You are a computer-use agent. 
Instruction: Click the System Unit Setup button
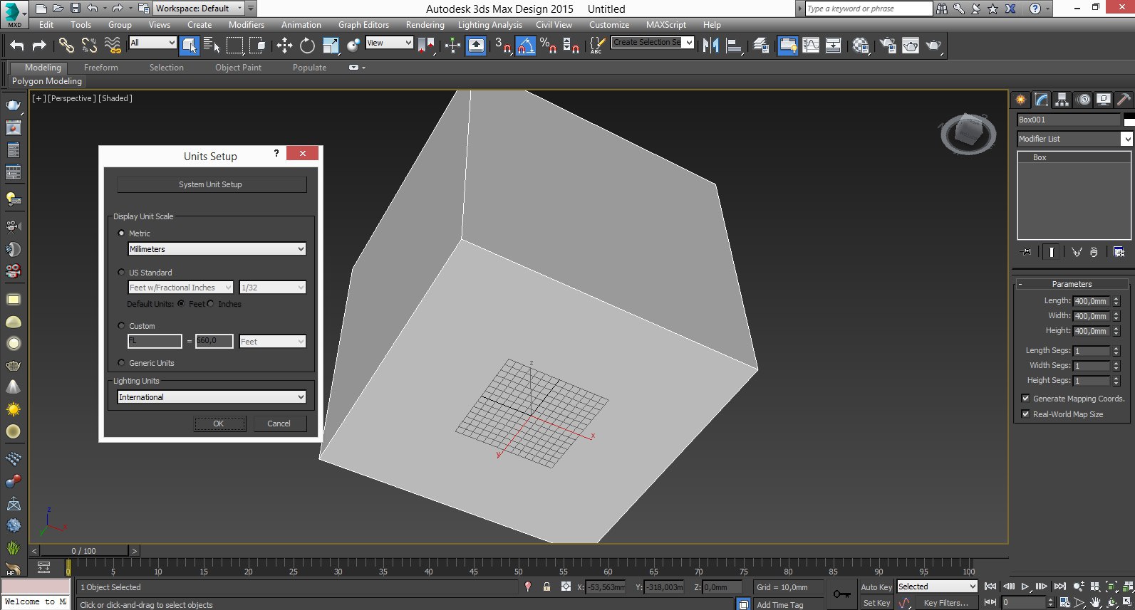[x=212, y=184]
